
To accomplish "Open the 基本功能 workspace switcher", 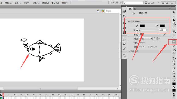I will click(x=115, y=2).
